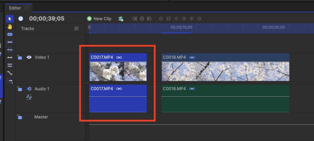The height and width of the screenshot is (141, 314).
Task: Open the Tracks options menu
Action: coord(76,29)
